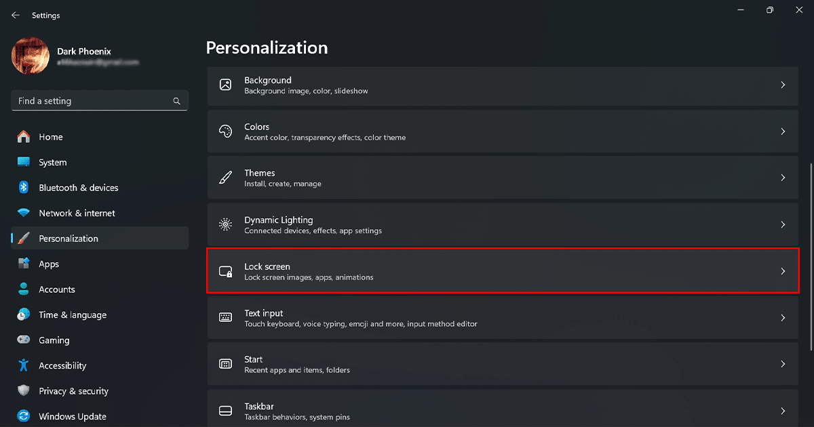Screen dimensions: 814x427
Task: Select Apps in the sidebar menu
Action: coord(49,264)
